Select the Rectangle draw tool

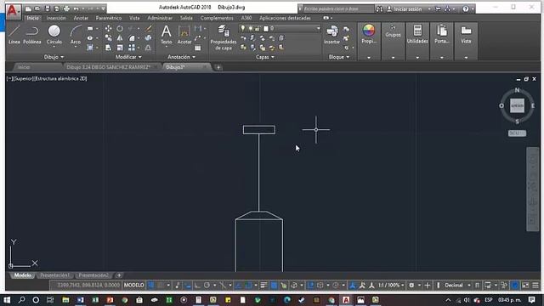click(90, 28)
